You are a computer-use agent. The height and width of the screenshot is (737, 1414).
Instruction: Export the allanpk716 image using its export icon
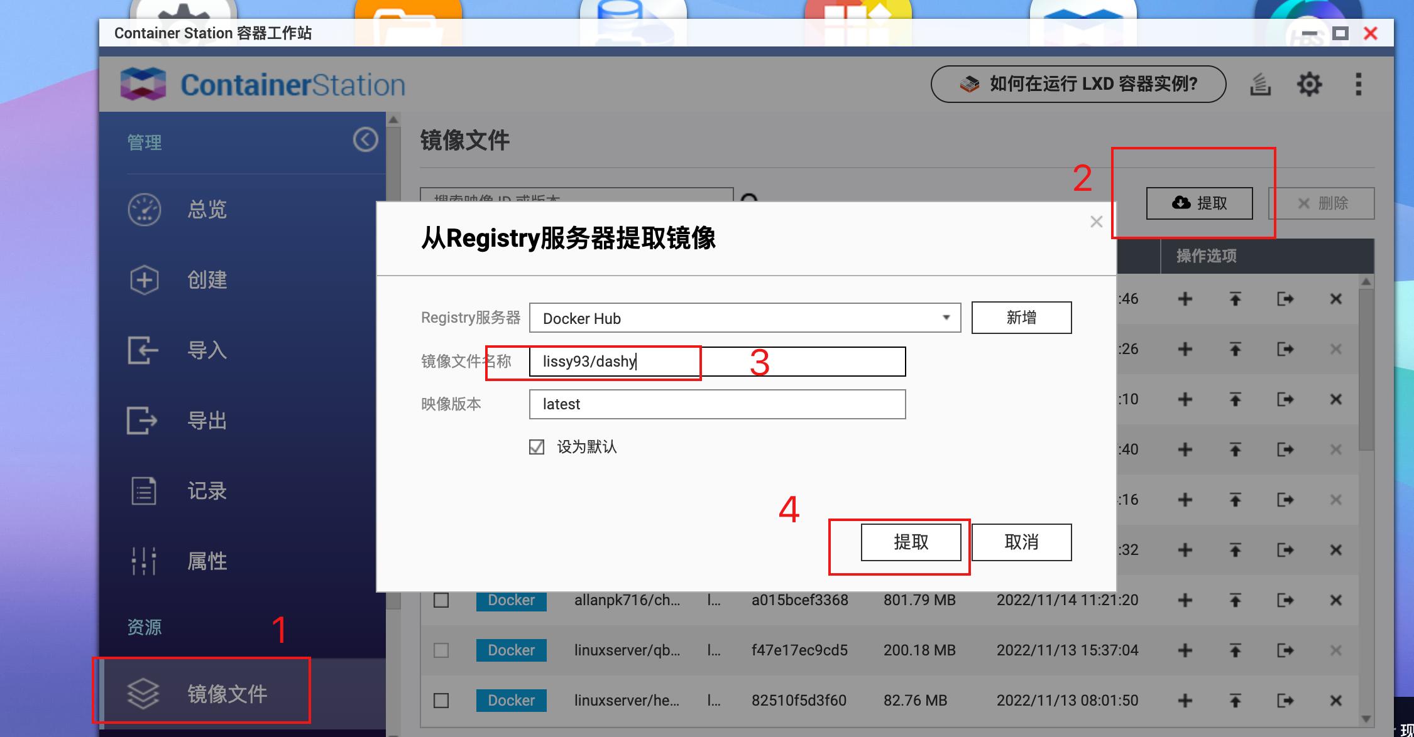(x=1285, y=600)
